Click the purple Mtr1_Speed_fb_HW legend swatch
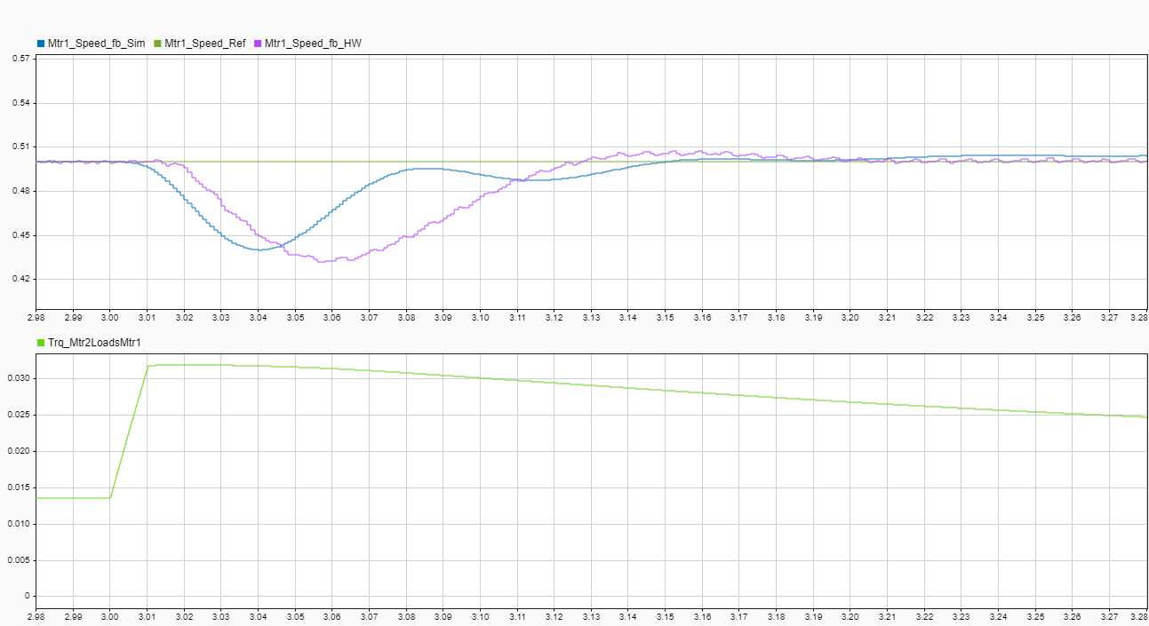 point(258,43)
